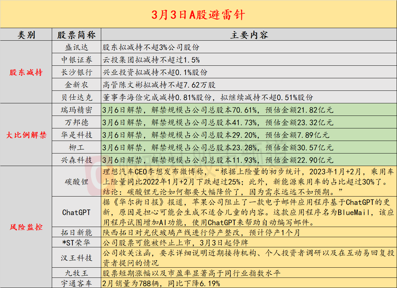Select the stock name "万邦德"

pyautogui.click(x=76, y=122)
